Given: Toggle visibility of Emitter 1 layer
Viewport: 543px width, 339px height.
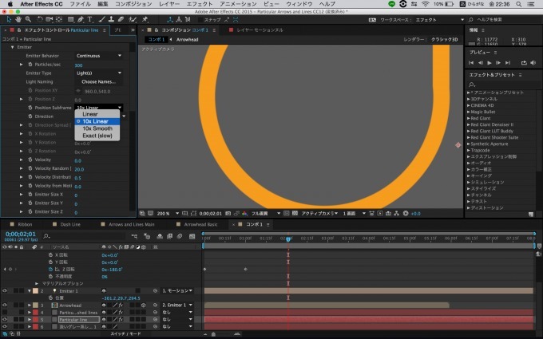Looking at the screenshot, I should (x=4, y=291).
